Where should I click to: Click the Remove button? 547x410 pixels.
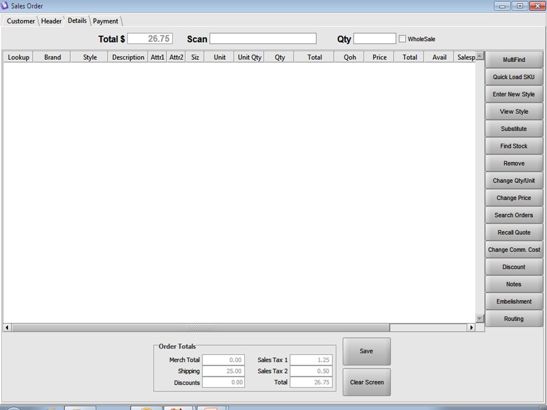click(x=514, y=163)
